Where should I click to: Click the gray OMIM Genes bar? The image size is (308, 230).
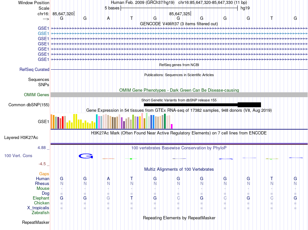[x=179, y=95]
